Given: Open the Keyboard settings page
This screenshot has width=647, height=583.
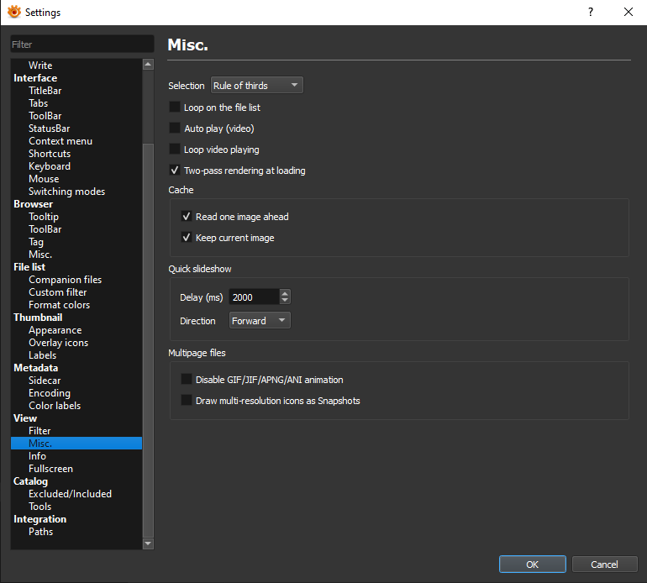Looking at the screenshot, I should tap(50, 166).
